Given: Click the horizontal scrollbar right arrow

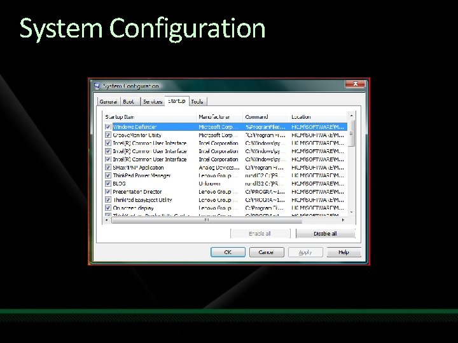Looking at the screenshot, I should [343, 220].
